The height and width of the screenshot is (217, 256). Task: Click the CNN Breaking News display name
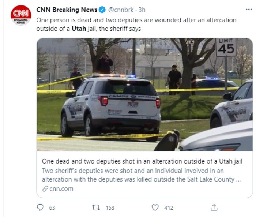[67, 10]
